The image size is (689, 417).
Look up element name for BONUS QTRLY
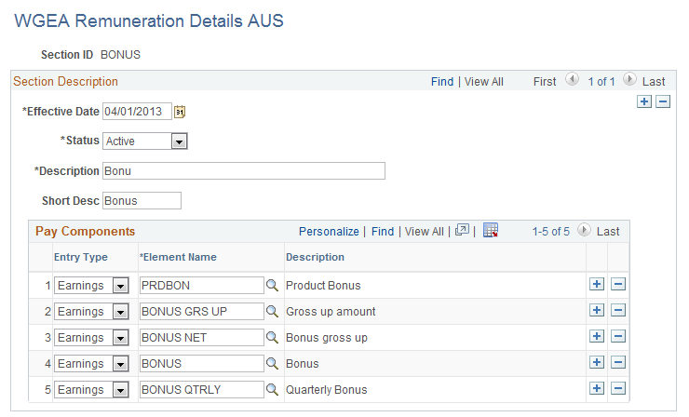tap(272, 390)
